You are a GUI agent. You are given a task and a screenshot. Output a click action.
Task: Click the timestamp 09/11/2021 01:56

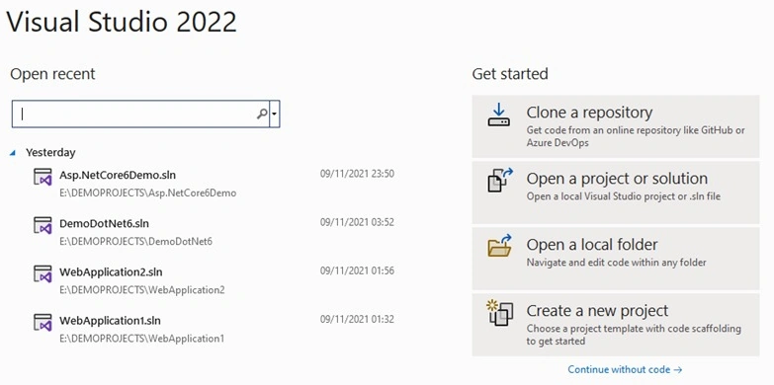[357, 270]
